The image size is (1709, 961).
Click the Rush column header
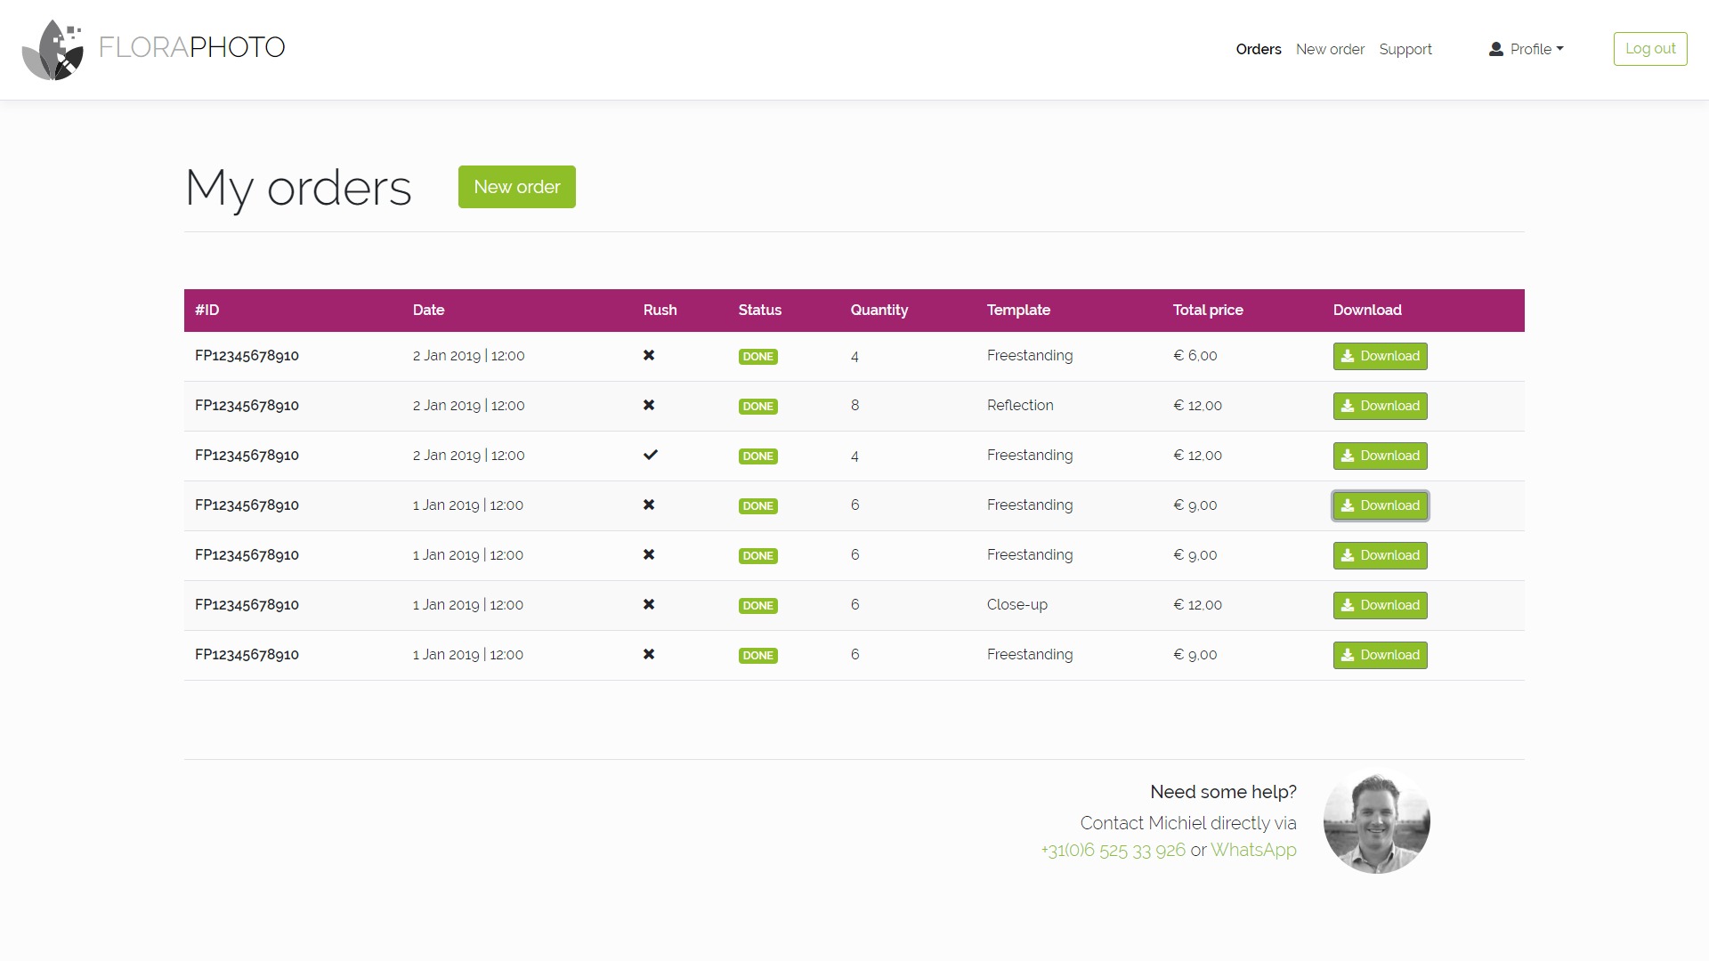pyautogui.click(x=660, y=311)
